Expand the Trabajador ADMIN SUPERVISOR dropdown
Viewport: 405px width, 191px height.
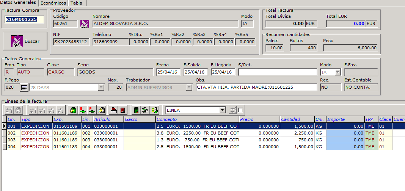click(189, 88)
